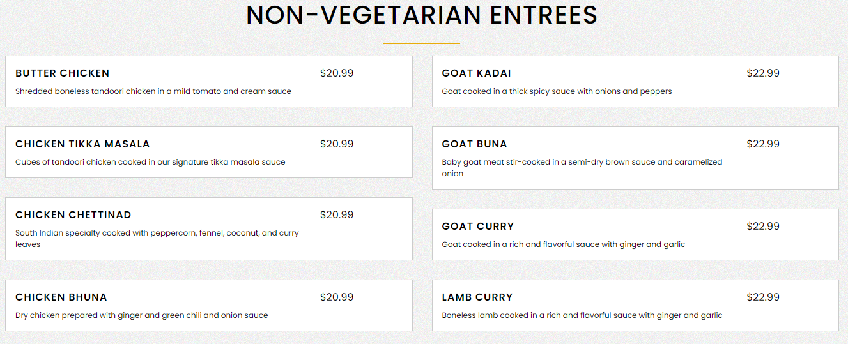Screen dimensions: 848x344
Task: Select the Goat Buna price
Action: (763, 144)
